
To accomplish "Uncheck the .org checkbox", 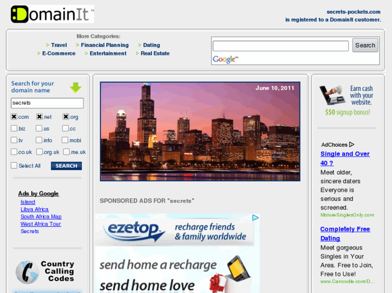I will click(x=66, y=117).
